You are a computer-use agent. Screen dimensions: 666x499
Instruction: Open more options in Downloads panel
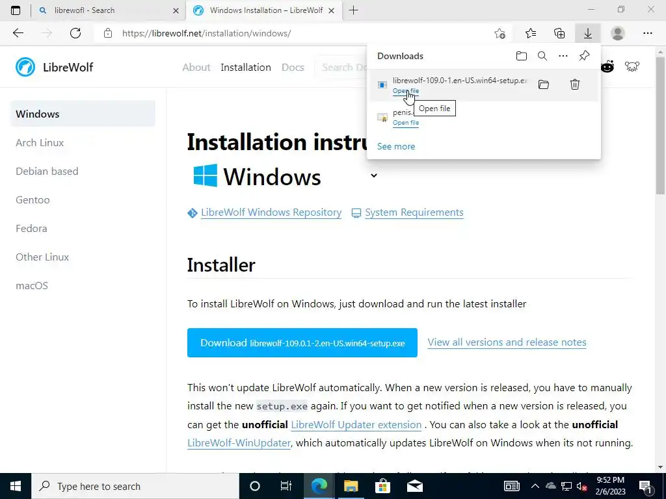pos(563,56)
